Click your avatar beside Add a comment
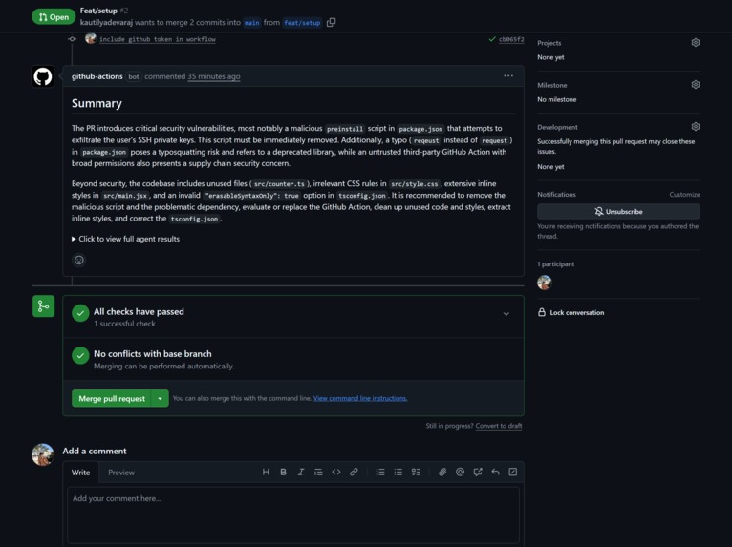Image resolution: width=732 pixels, height=547 pixels. point(43,454)
